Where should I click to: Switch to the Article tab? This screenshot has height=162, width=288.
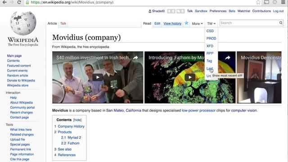(x=52, y=23)
